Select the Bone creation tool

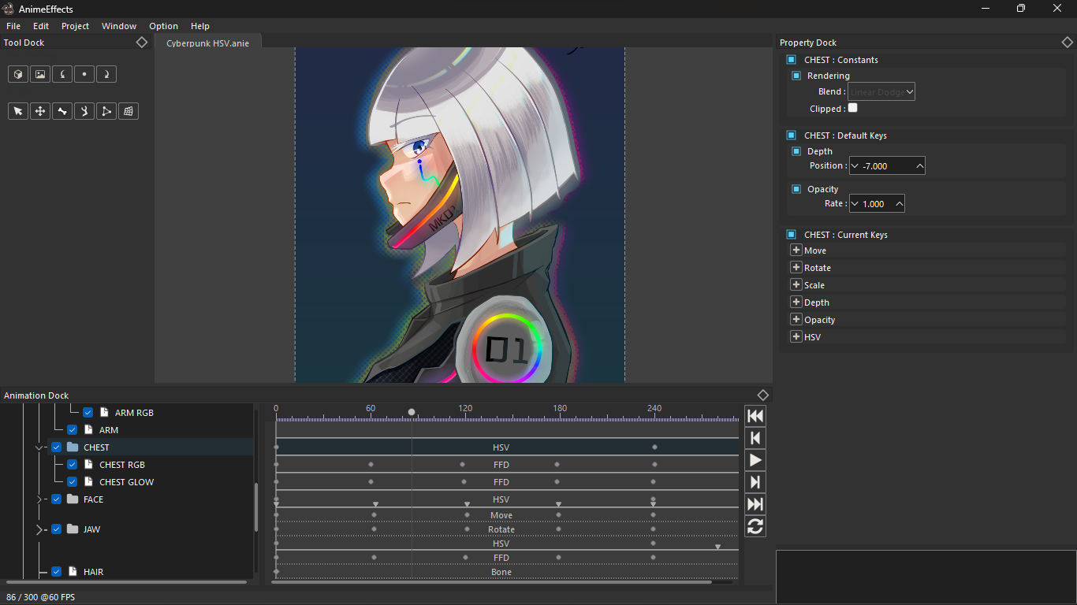pos(62,111)
